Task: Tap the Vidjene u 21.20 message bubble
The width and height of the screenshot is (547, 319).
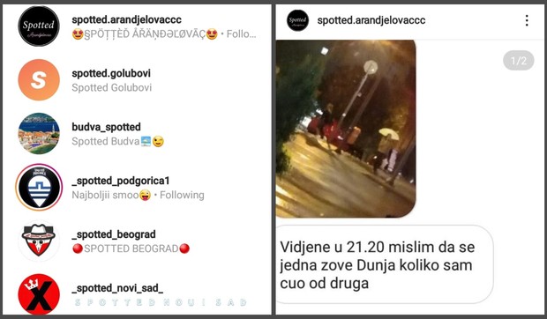Action: [x=385, y=264]
